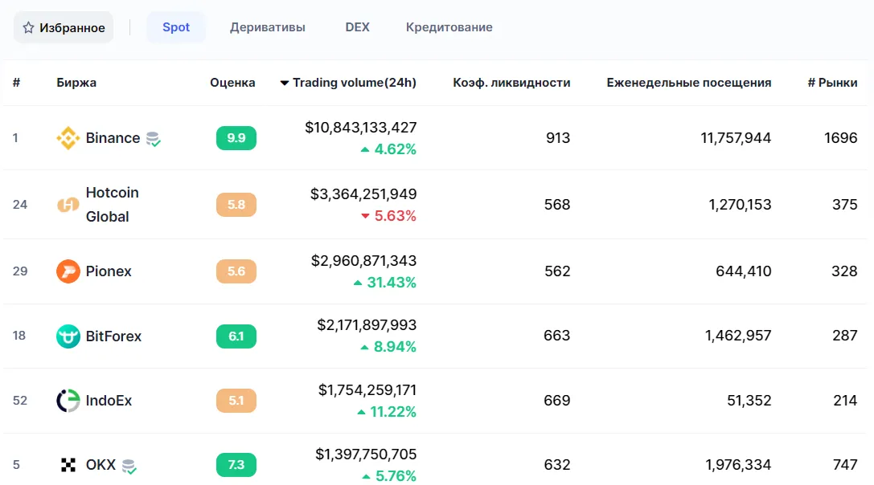Click Binance proof-of-reserves badge icon
The height and width of the screenshot is (485, 874).
coord(154,139)
